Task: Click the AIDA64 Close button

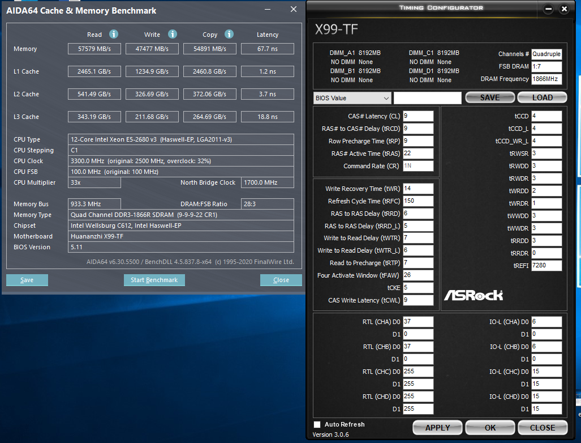Action: pyautogui.click(x=281, y=280)
